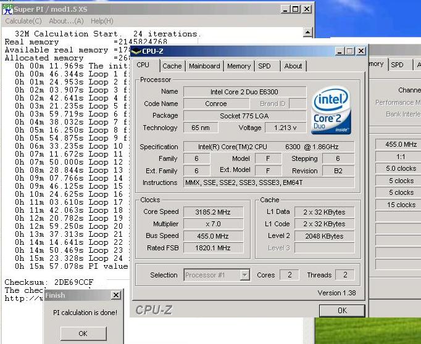
Task: Switch to the Memory tab in CPU-Z
Action: pos(239,66)
